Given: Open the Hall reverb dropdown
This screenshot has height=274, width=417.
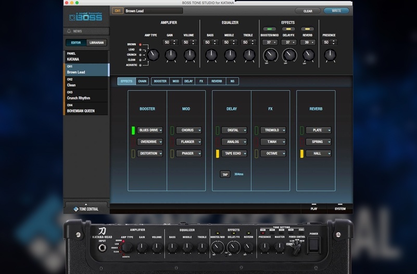Looking at the screenshot, I should click(x=319, y=153).
